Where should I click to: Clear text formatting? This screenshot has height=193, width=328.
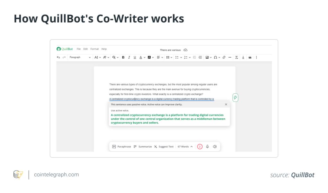pyautogui.click(x=236, y=58)
